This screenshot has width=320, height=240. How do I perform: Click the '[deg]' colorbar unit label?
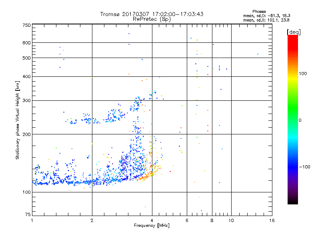(294, 32)
